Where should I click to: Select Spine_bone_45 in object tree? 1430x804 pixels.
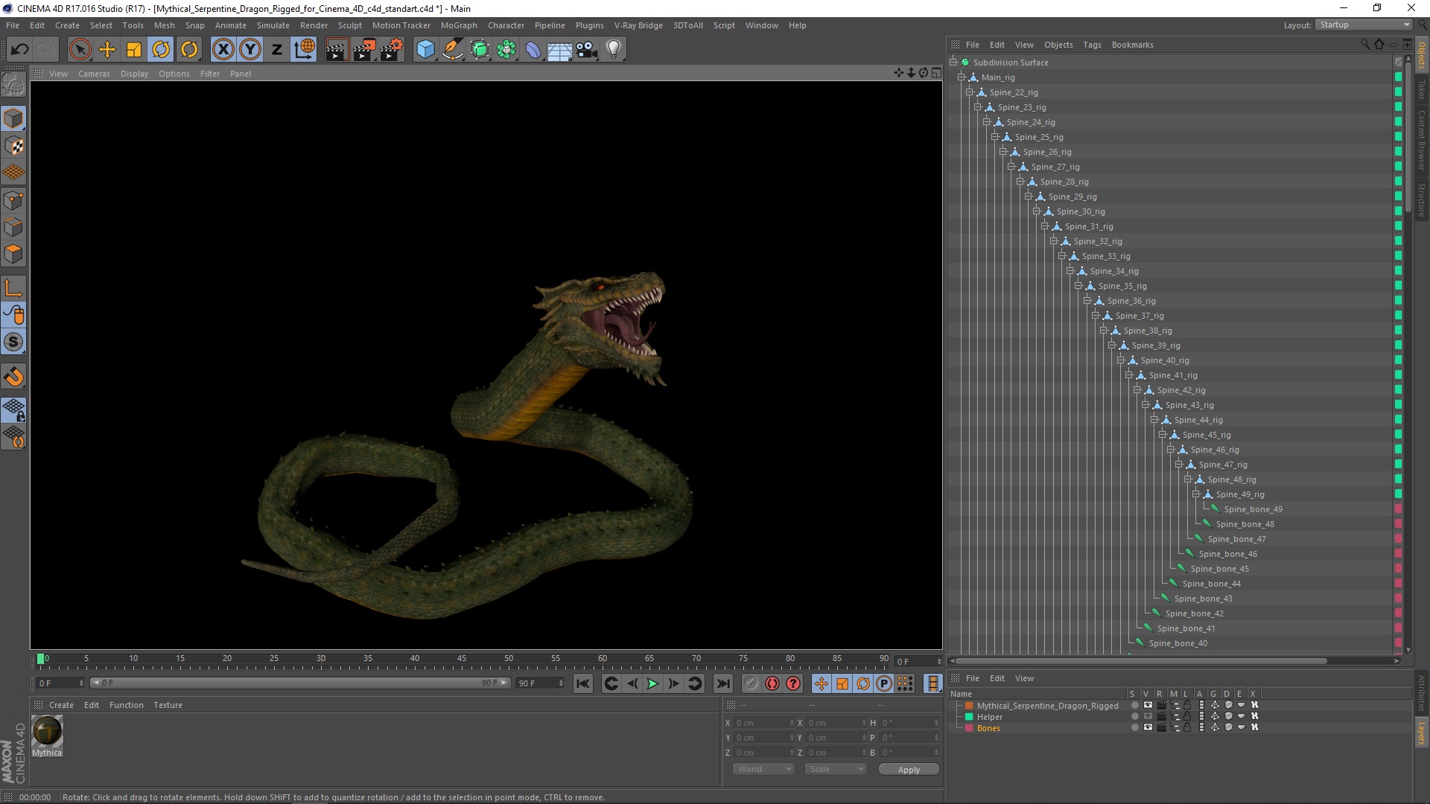(x=1220, y=569)
